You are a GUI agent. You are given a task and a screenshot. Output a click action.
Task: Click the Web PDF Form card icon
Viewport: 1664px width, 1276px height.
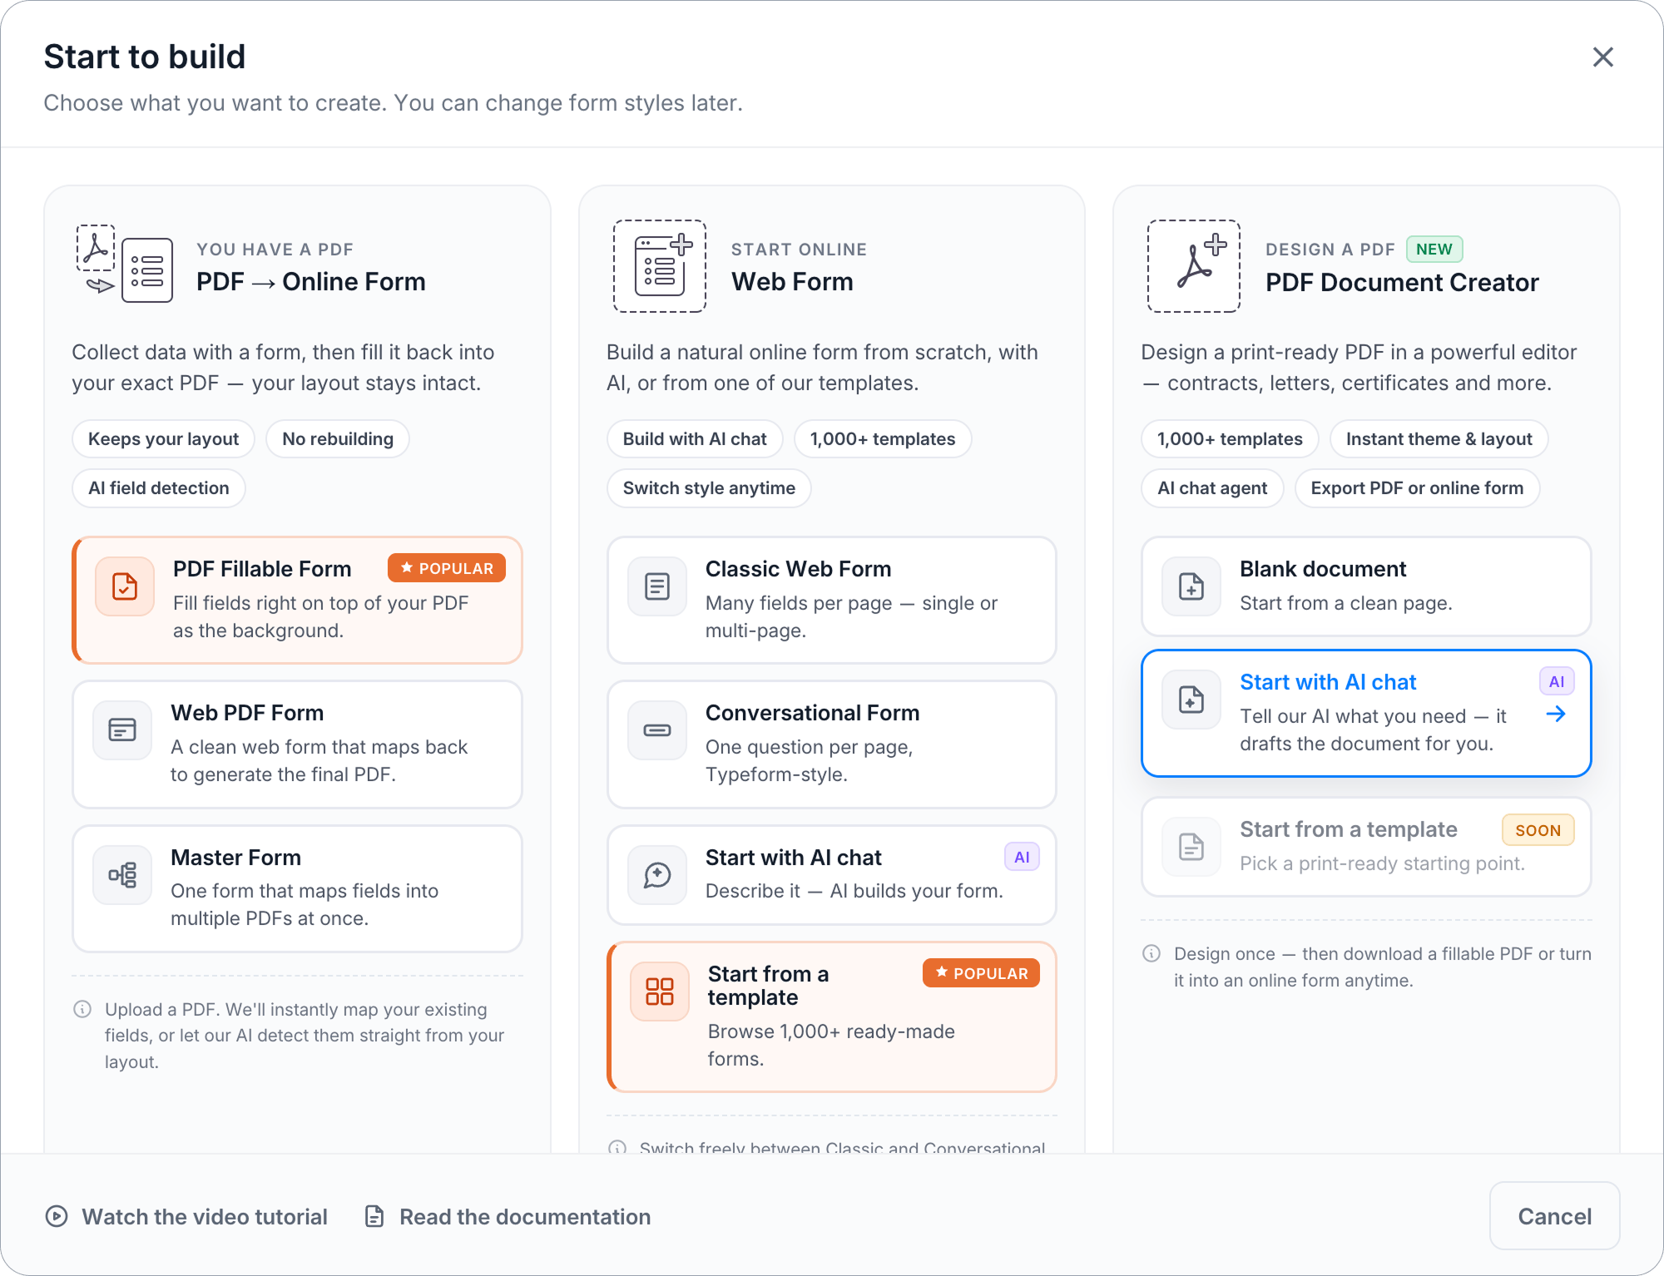pos(122,730)
